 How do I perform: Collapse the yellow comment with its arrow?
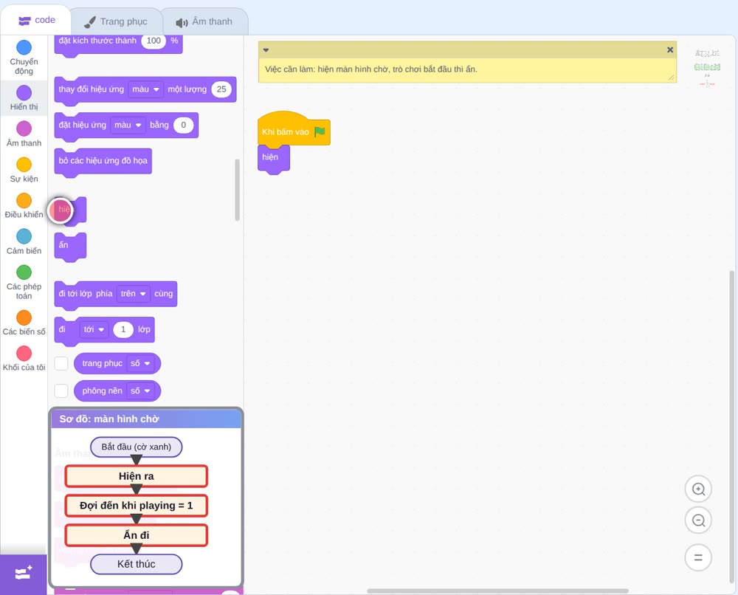pyautogui.click(x=266, y=50)
